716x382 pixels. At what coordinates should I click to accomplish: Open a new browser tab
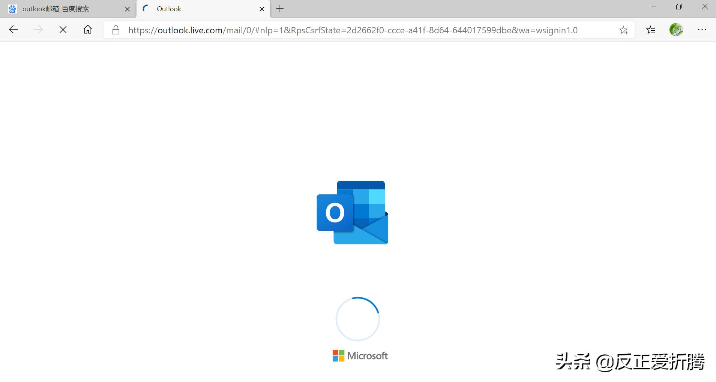pos(279,9)
